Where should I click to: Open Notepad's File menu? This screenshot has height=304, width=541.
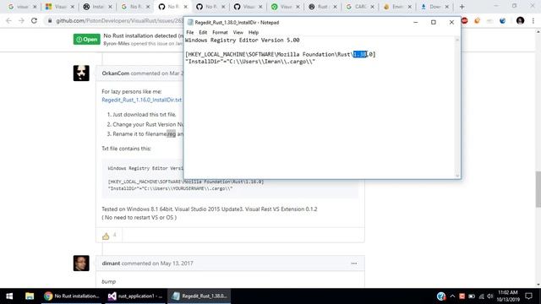coord(189,32)
